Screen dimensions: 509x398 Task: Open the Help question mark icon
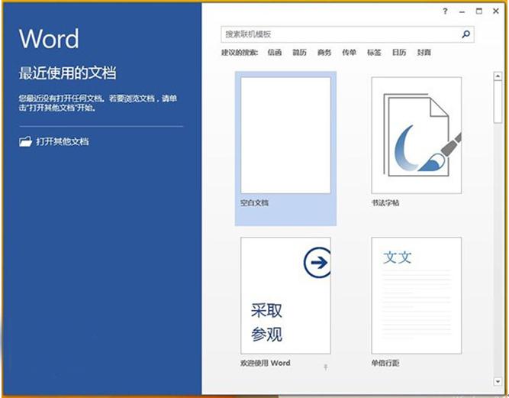click(x=445, y=11)
